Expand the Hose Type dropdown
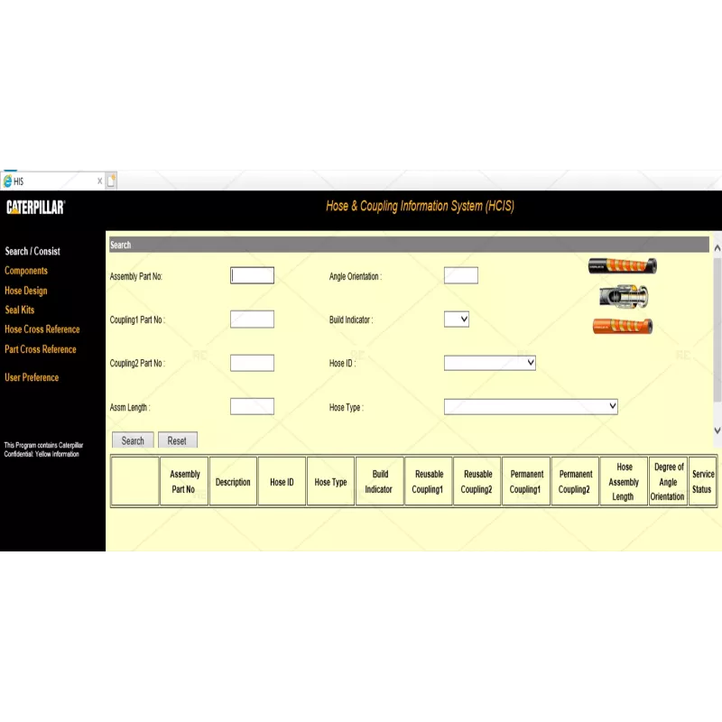Image resolution: width=722 pixels, height=722 pixels. (531, 405)
